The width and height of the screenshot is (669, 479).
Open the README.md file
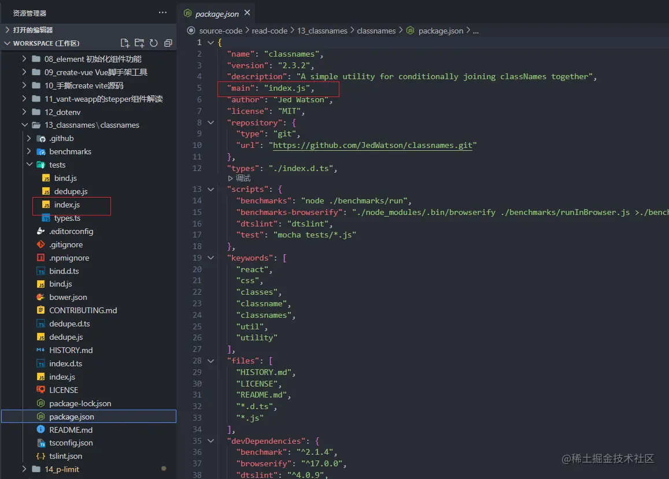(71, 429)
